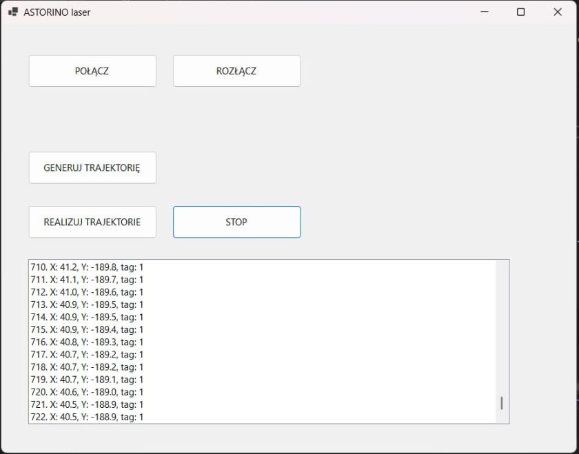Close the ASTORINO laser window
579x454 pixels.
click(558, 12)
